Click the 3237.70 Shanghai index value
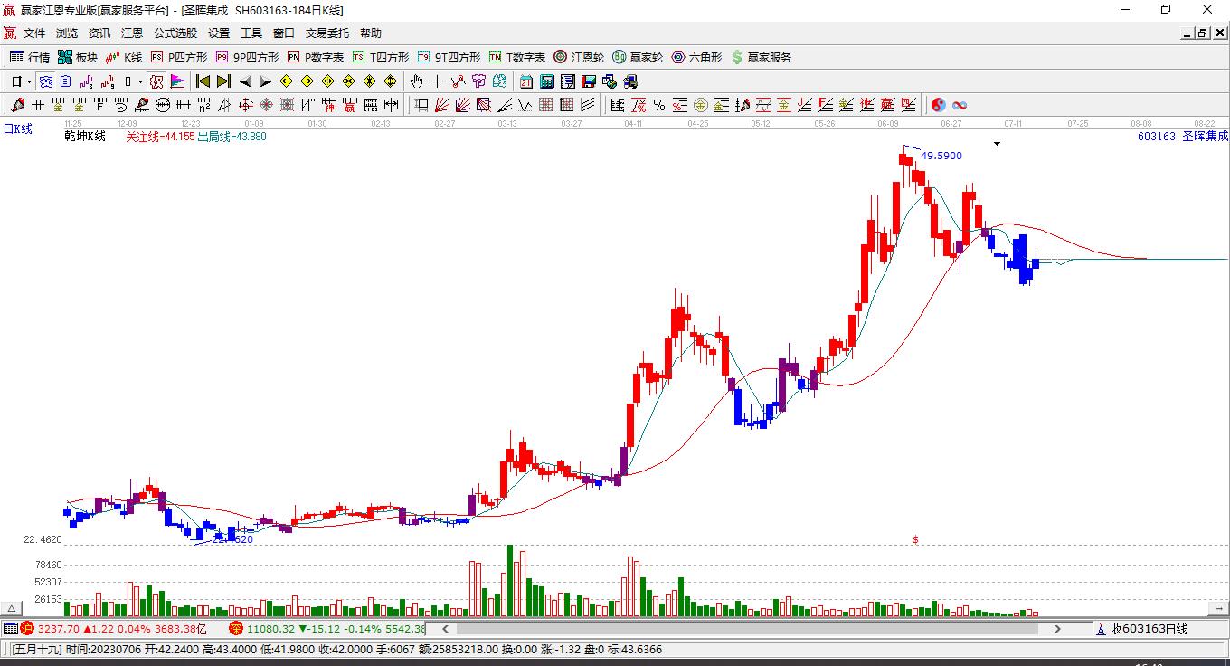The height and width of the screenshot is (666, 1230). tap(59, 629)
